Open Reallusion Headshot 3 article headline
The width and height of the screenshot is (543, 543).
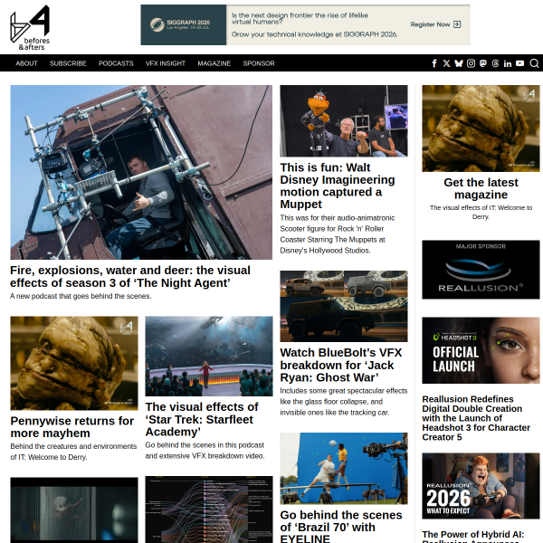coord(476,418)
